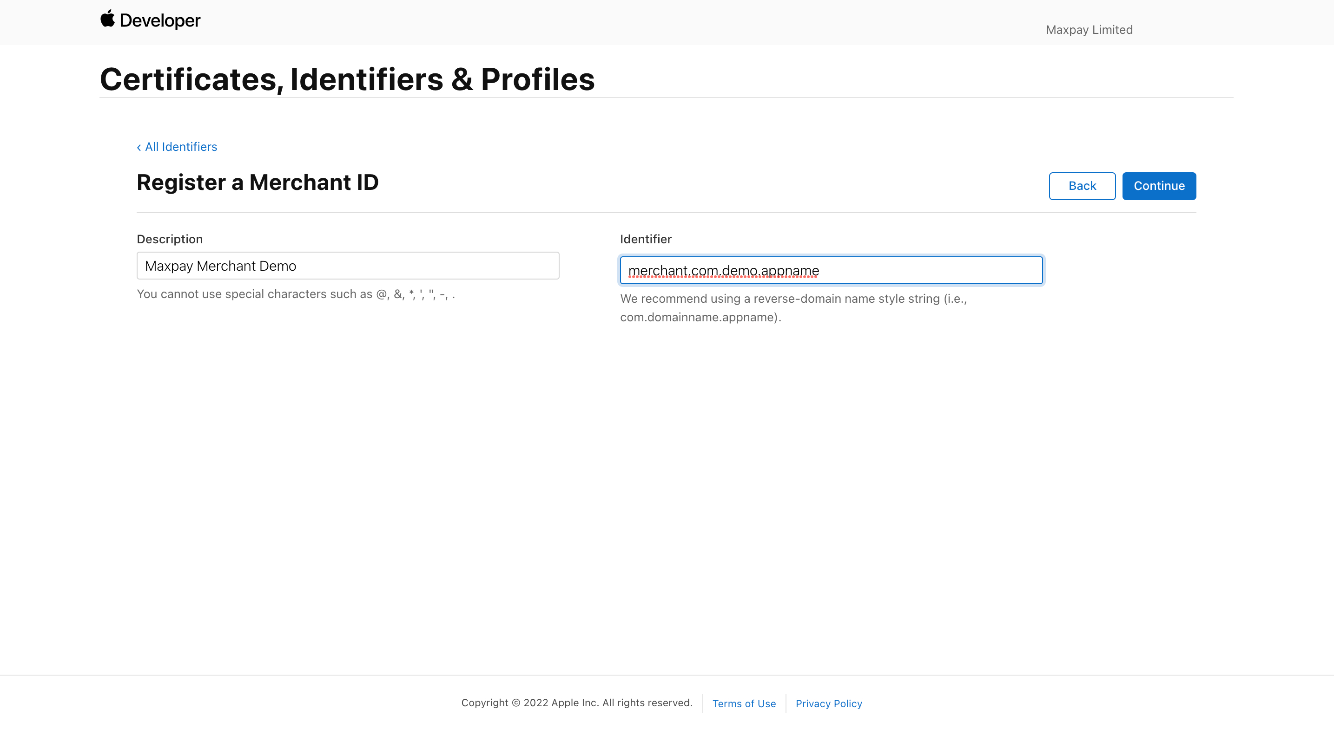Click the Register a Merchant ID heading
Screen dimensions: 1334x729
coord(258,182)
